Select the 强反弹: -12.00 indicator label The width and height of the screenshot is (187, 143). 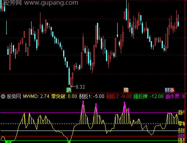pos(148,96)
